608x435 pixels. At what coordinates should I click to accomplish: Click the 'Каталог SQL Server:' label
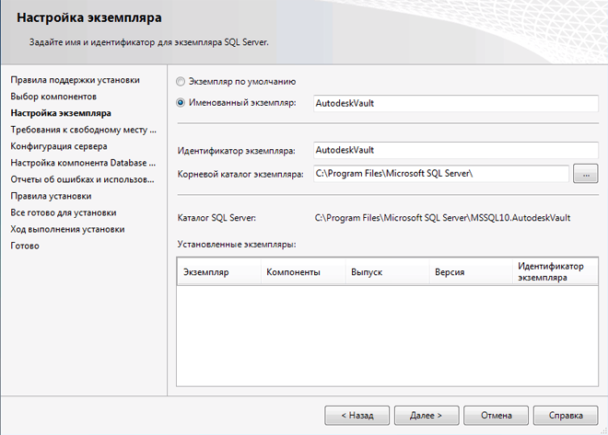[x=216, y=218]
